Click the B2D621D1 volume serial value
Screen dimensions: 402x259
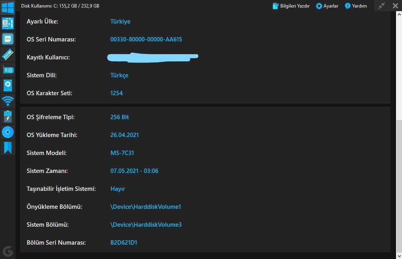tap(124, 243)
